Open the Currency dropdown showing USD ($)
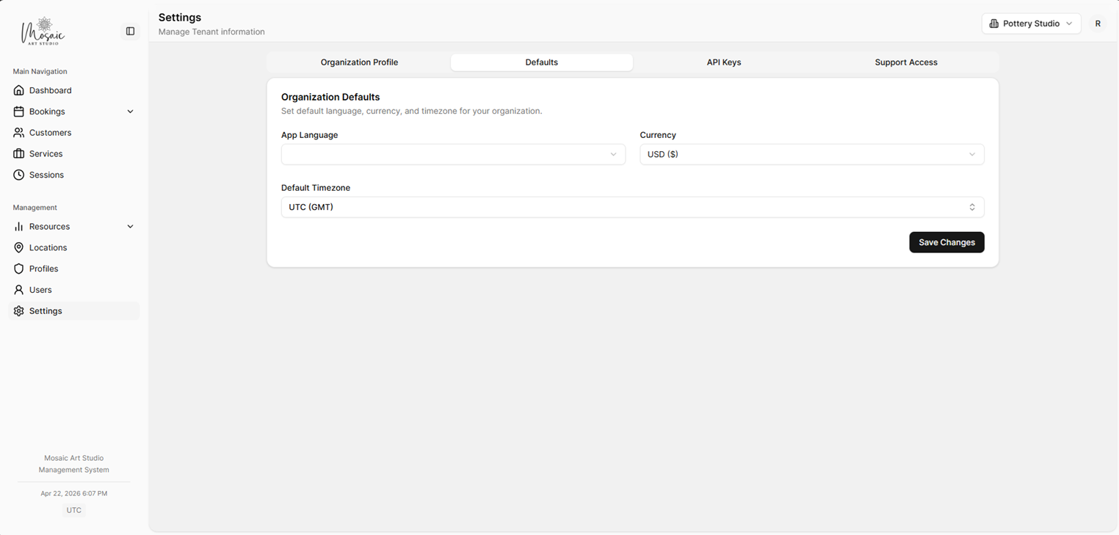 pyautogui.click(x=811, y=154)
